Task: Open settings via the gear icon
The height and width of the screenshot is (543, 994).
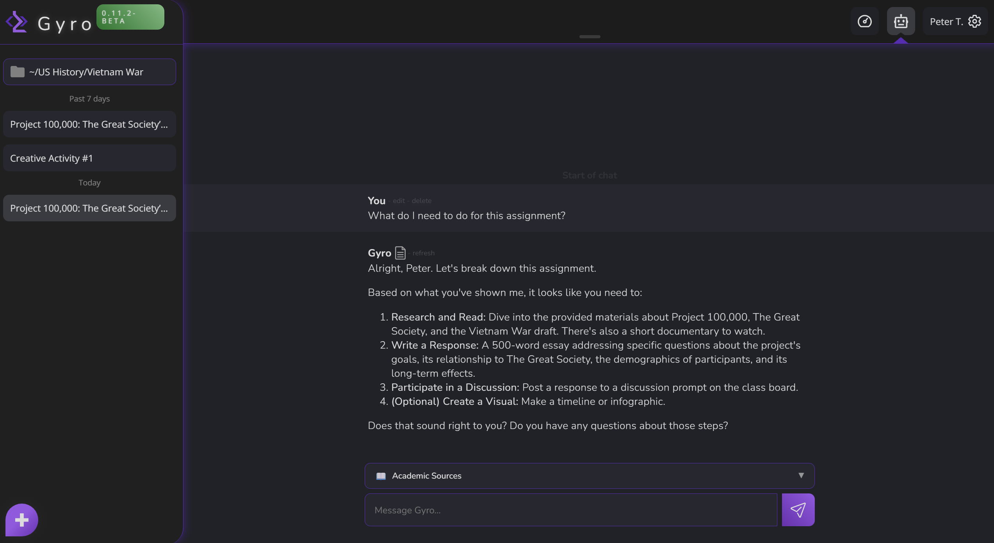Action: click(x=974, y=21)
